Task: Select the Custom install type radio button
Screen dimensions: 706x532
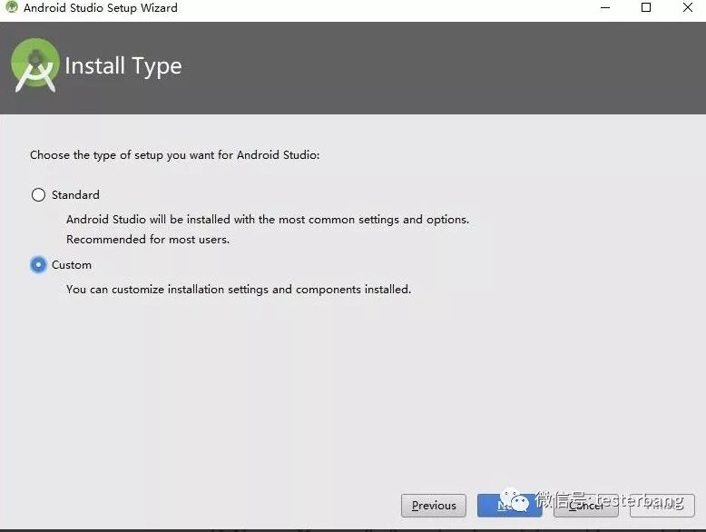Action: coord(38,265)
